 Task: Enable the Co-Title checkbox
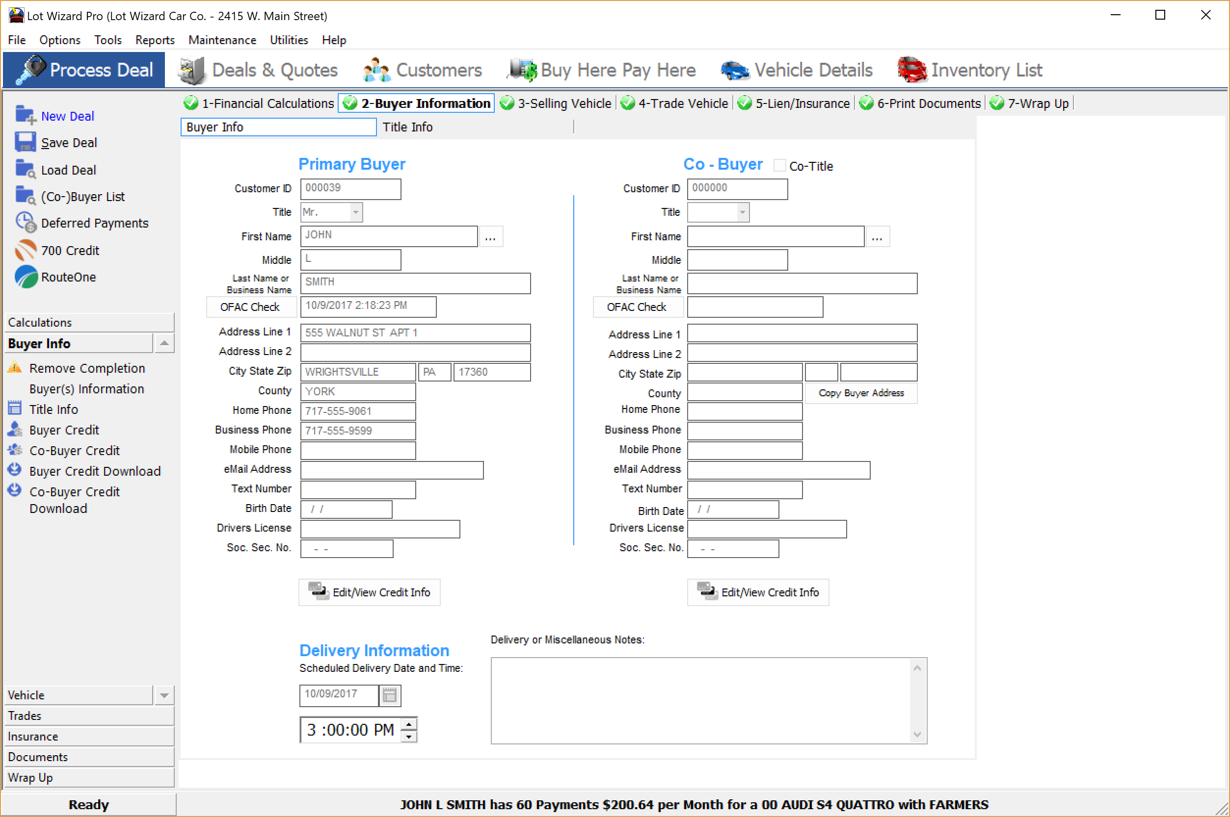(x=779, y=166)
